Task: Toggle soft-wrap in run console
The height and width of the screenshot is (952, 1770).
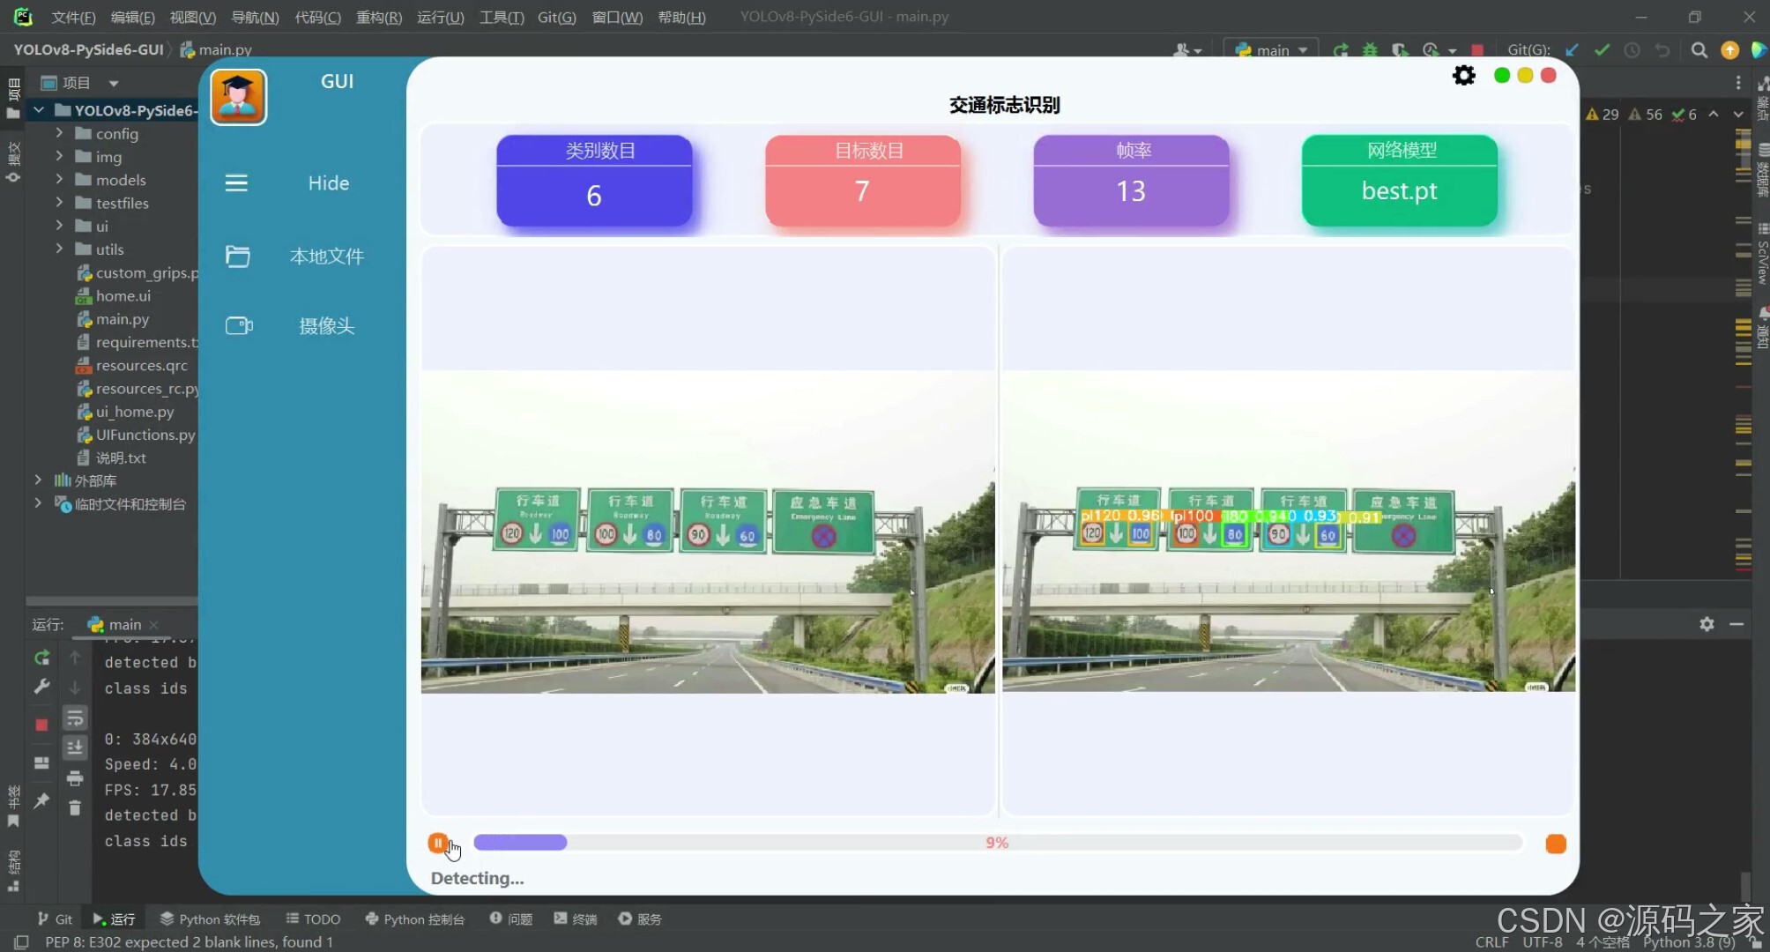Action: (75, 718)
